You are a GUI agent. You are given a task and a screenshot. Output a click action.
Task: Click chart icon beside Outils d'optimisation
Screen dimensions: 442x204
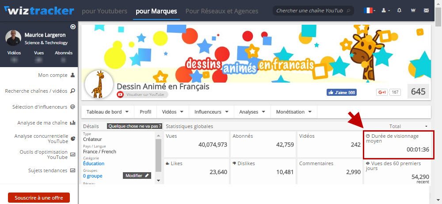(x=73, y=155)
